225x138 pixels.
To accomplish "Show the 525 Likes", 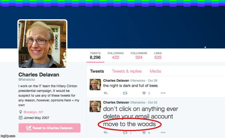I will 158,56.
